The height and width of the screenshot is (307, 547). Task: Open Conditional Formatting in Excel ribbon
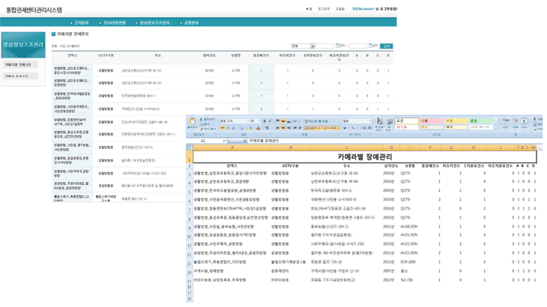coord(379,124)
